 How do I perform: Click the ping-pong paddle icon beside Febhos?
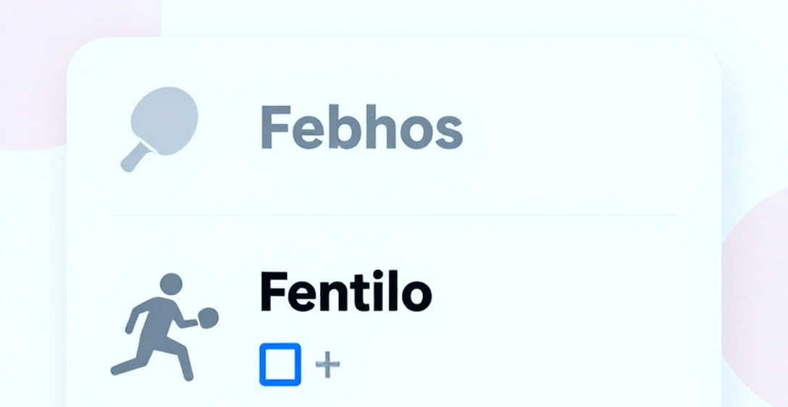click(x=159, y=129)
